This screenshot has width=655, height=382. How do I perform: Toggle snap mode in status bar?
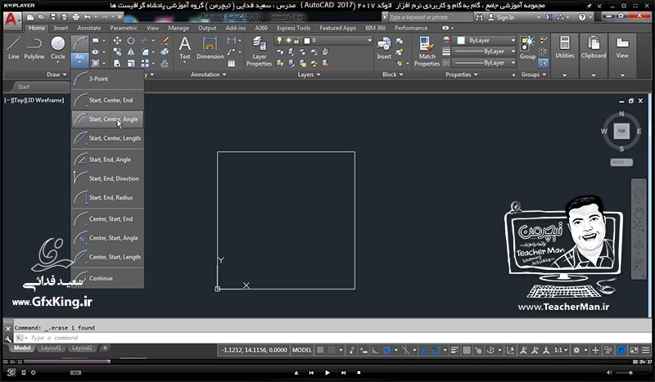point(332,350)
